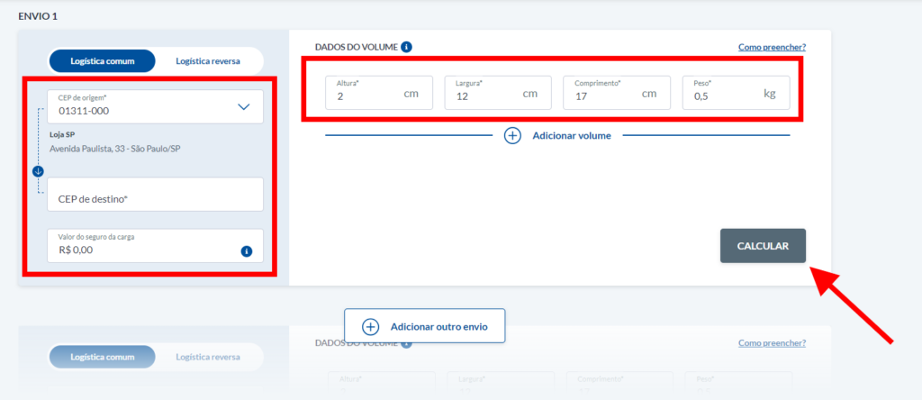Click the info icon in cargo insurance field
The height and width of the screenshot is (400, 922).
point(247,251)
